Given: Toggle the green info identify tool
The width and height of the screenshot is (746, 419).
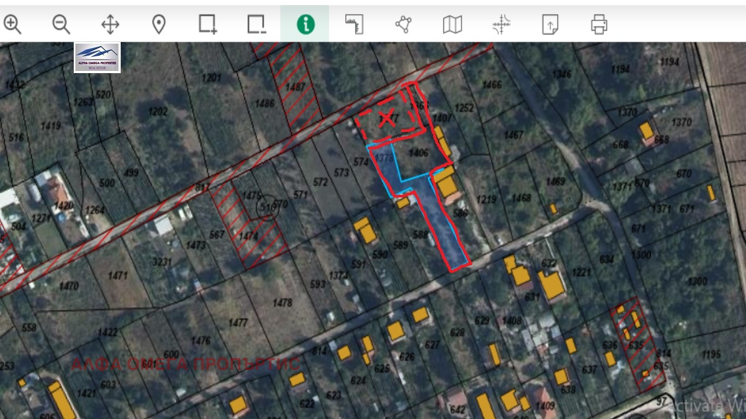Looking at the screenshot, I should pyautogui.click(x=305, y=25).
